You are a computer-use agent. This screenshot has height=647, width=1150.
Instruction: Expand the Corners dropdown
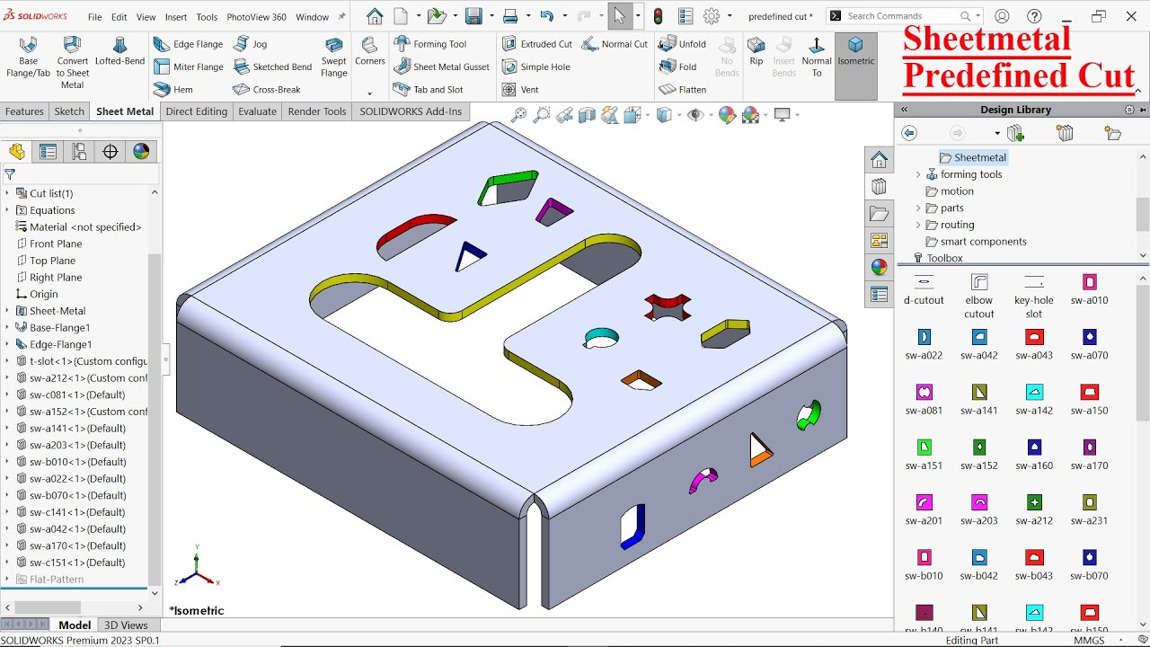[369, 93]
